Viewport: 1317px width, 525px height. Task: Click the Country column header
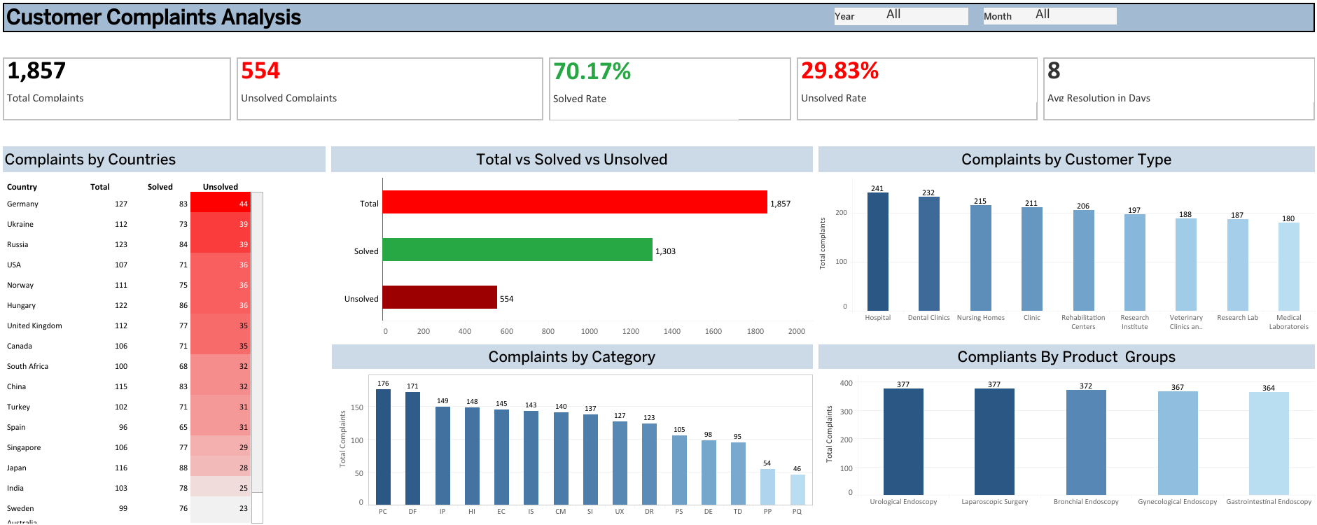[x=22, y=187]
